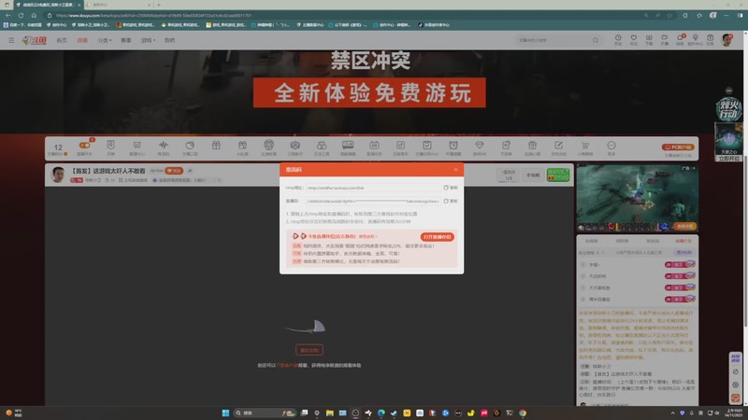The image size is (748, 420).
Task: Click the streamer avatar beside room title
Action: [x=58, y=175]
